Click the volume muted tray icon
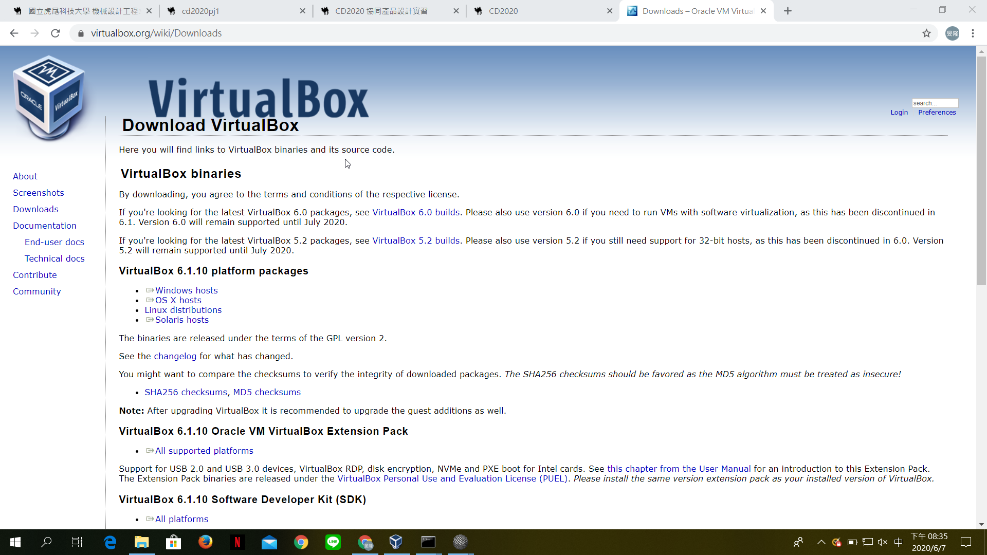The width and height of the screenshot is (987, 555). pyautogui.click(x=883, y=542)
